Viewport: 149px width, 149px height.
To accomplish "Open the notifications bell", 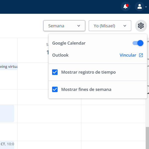I will coord(125,7).
